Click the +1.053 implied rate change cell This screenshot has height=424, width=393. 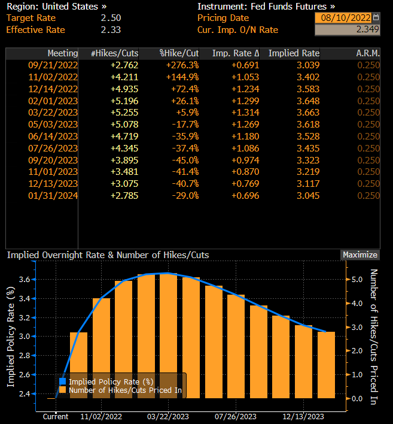[x=245, y=77]
